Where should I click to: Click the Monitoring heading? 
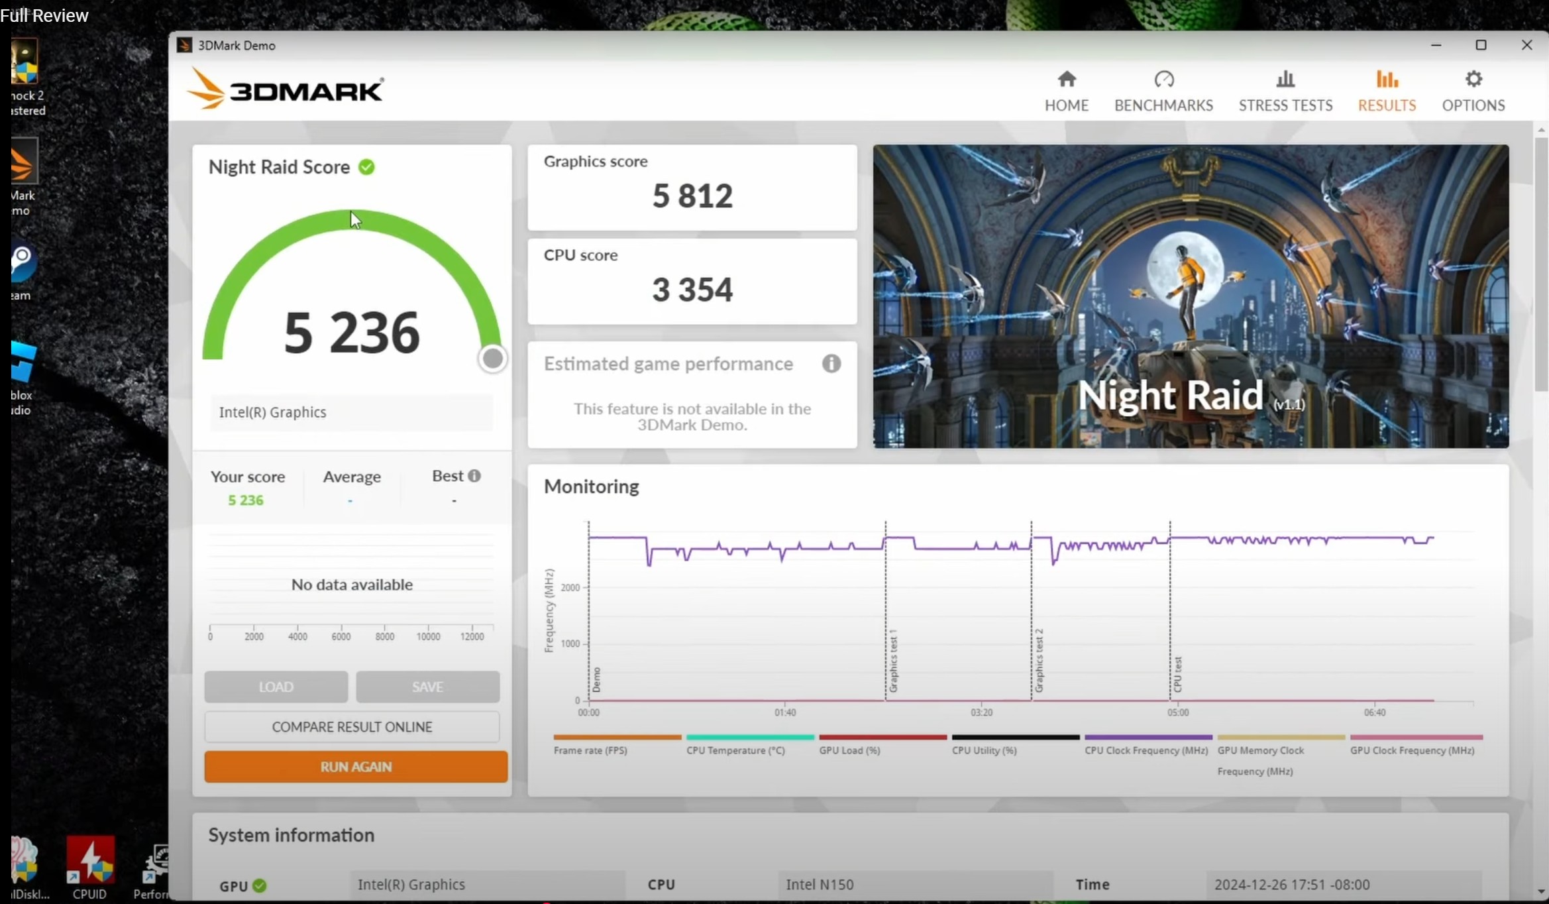click(591, 487)
